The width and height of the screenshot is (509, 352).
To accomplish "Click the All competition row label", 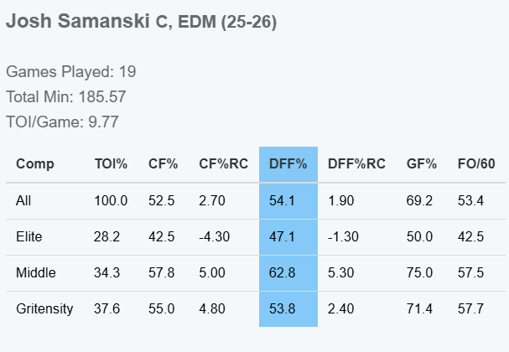I will point(23,201).
